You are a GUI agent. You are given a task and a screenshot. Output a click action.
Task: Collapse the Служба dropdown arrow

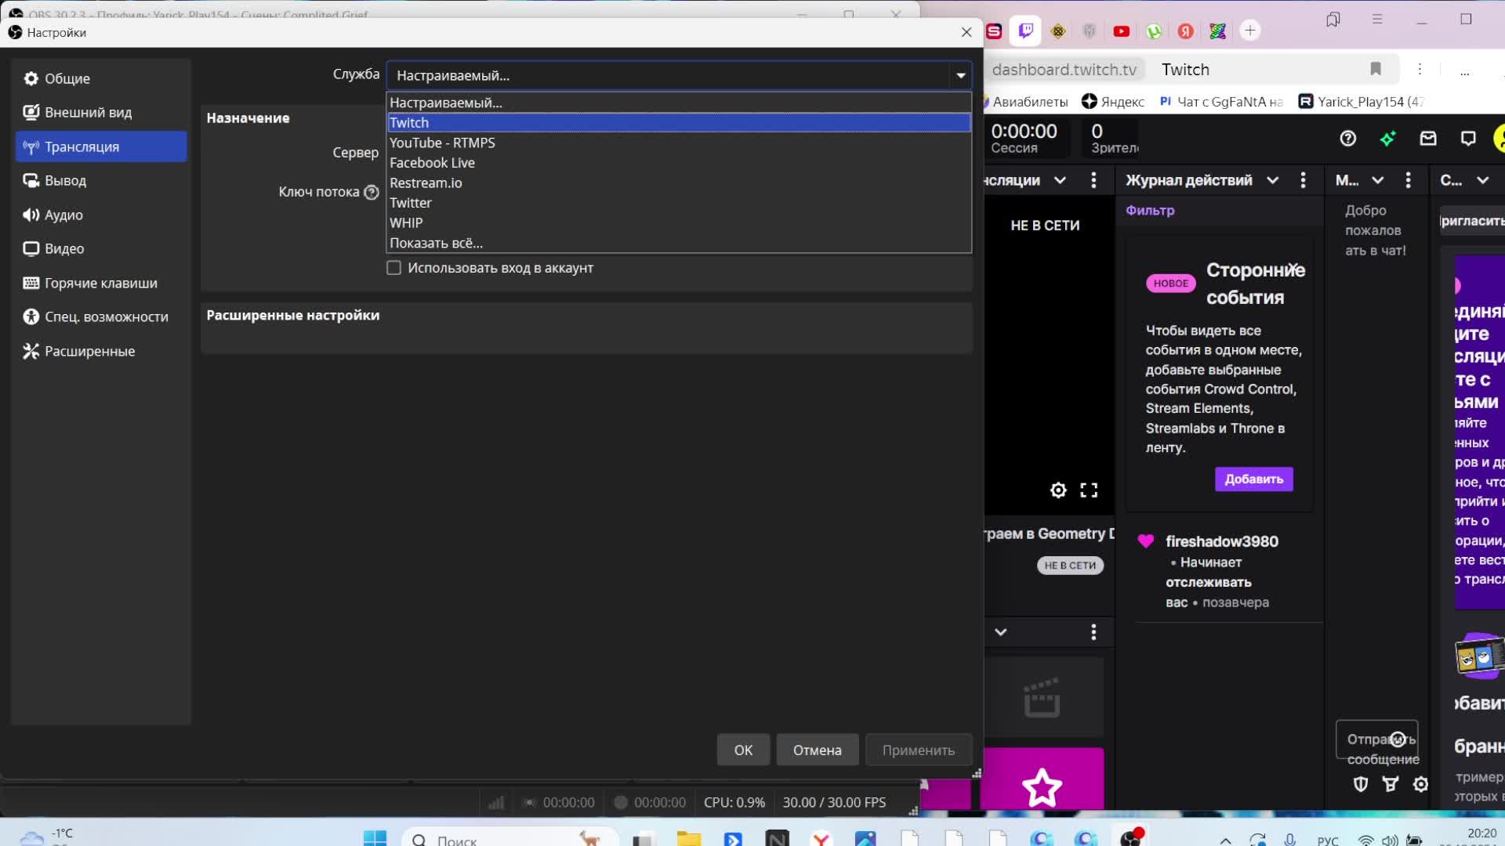click(960, 76)
